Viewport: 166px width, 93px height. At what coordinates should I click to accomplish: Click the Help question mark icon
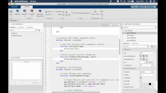click(x=154, y=7)
